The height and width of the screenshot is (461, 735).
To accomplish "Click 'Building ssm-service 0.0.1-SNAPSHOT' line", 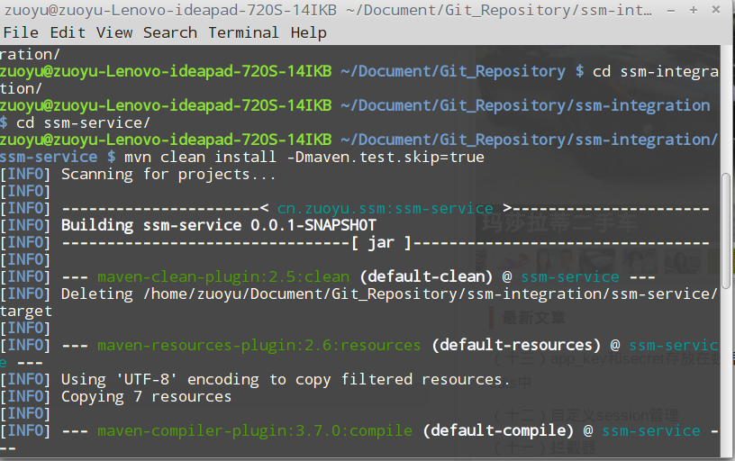I will click(219, 225).
